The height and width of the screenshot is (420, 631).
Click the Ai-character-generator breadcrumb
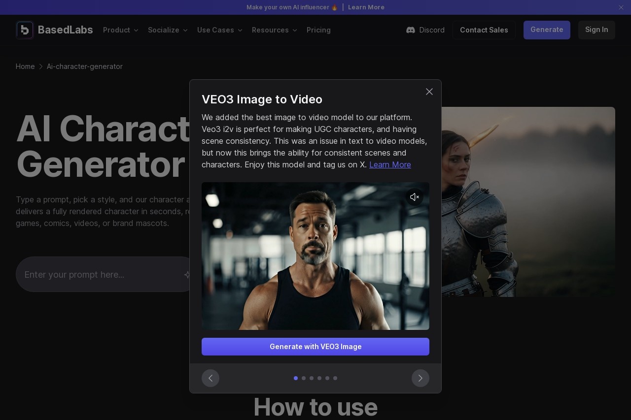(x=85, y=66)
